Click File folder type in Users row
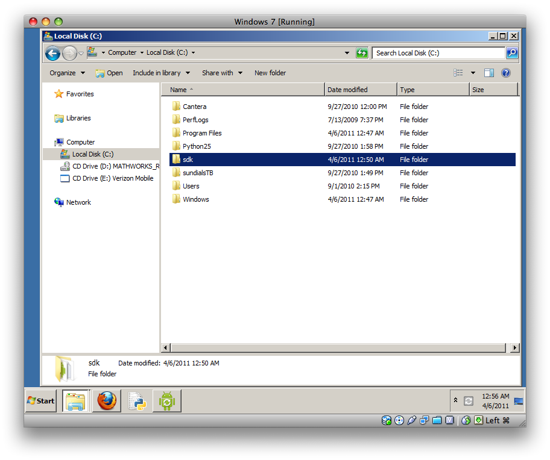The height and width of the screenshot is (460, 550). click(x=414, y=186)
